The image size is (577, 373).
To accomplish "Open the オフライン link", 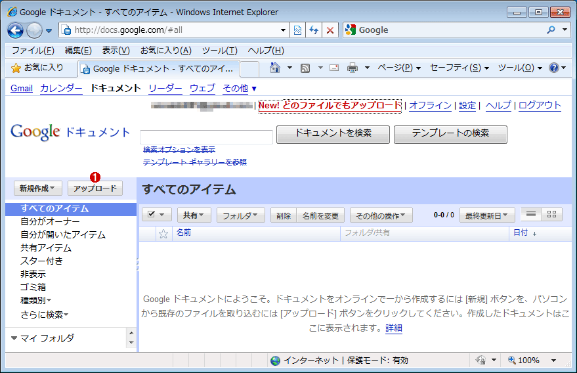I will pyautogui.click(x=430, y=105).
